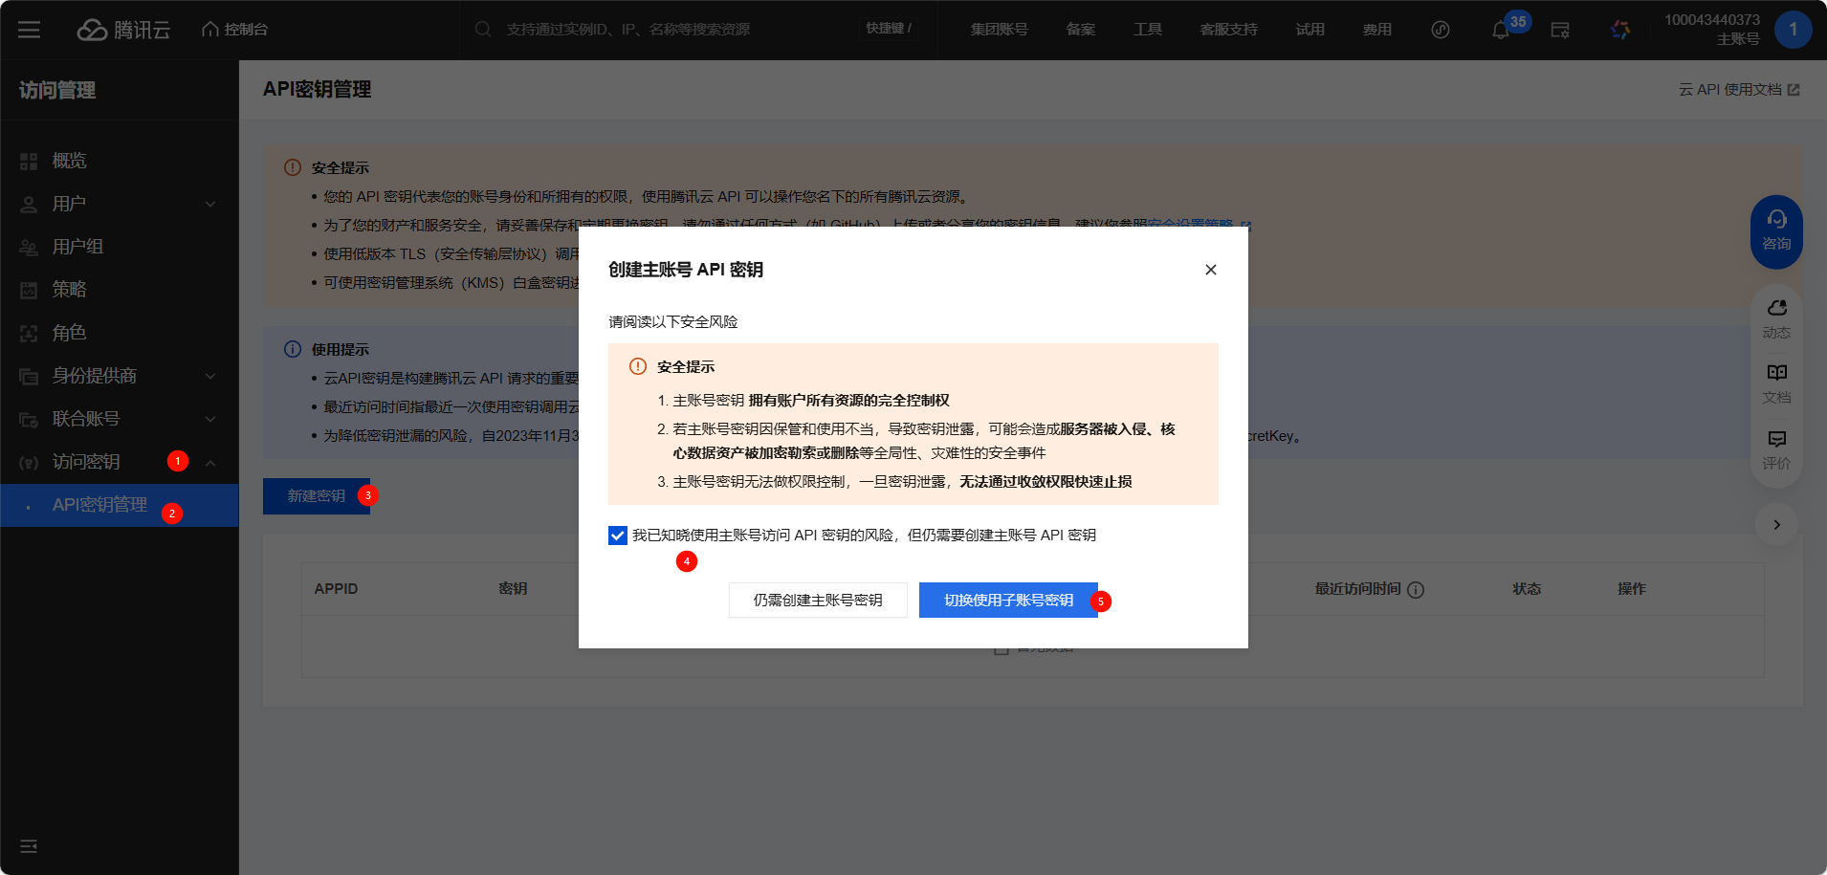
Task: Close the 创建主账号 API 密钥 dialog
Action: pos(1210,270)
